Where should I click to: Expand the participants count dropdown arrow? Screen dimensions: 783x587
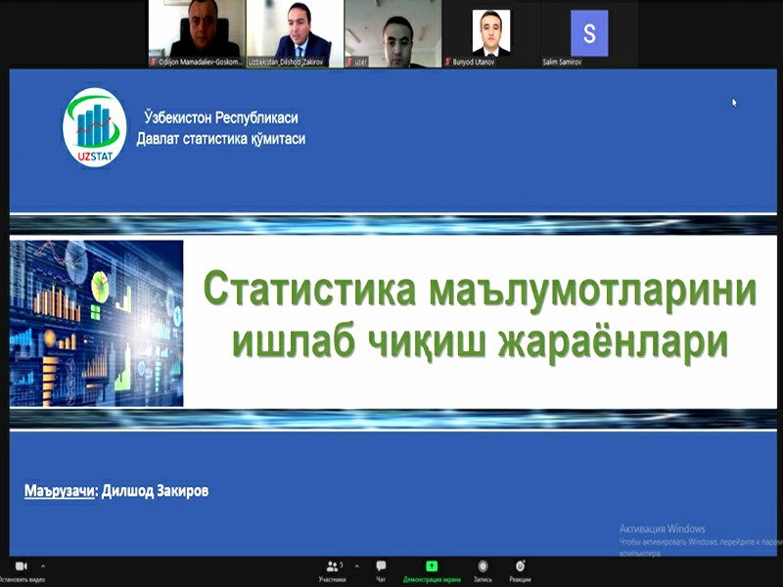click(358, 564)
